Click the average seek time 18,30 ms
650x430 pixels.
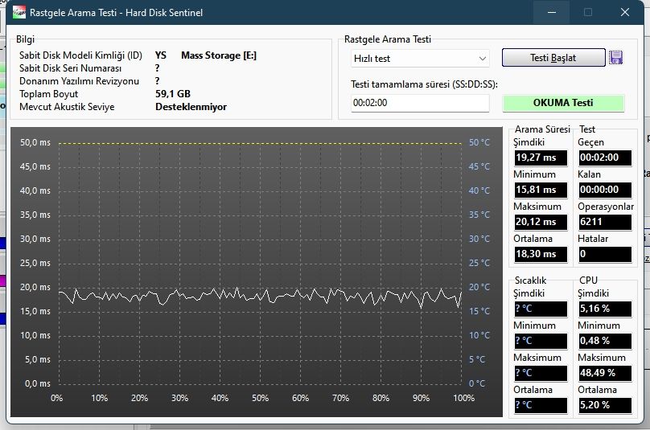540,254
